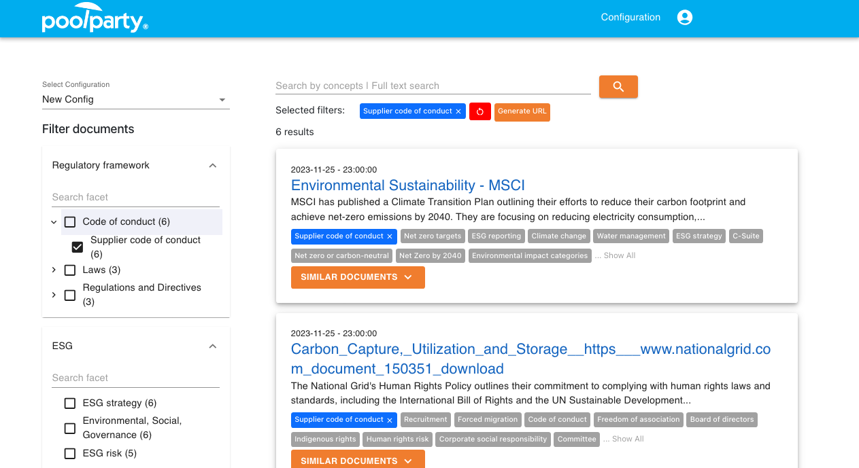The height and width of the screenshot is (468, 859).
Task: Open the user account icon
Action: 684,18
